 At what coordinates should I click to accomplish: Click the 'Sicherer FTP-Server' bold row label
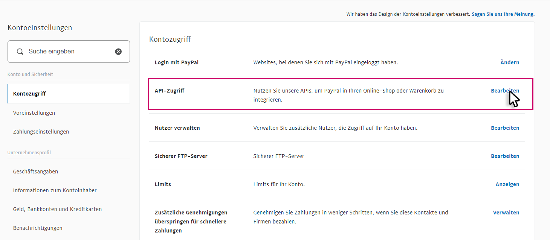click(181, 156)
